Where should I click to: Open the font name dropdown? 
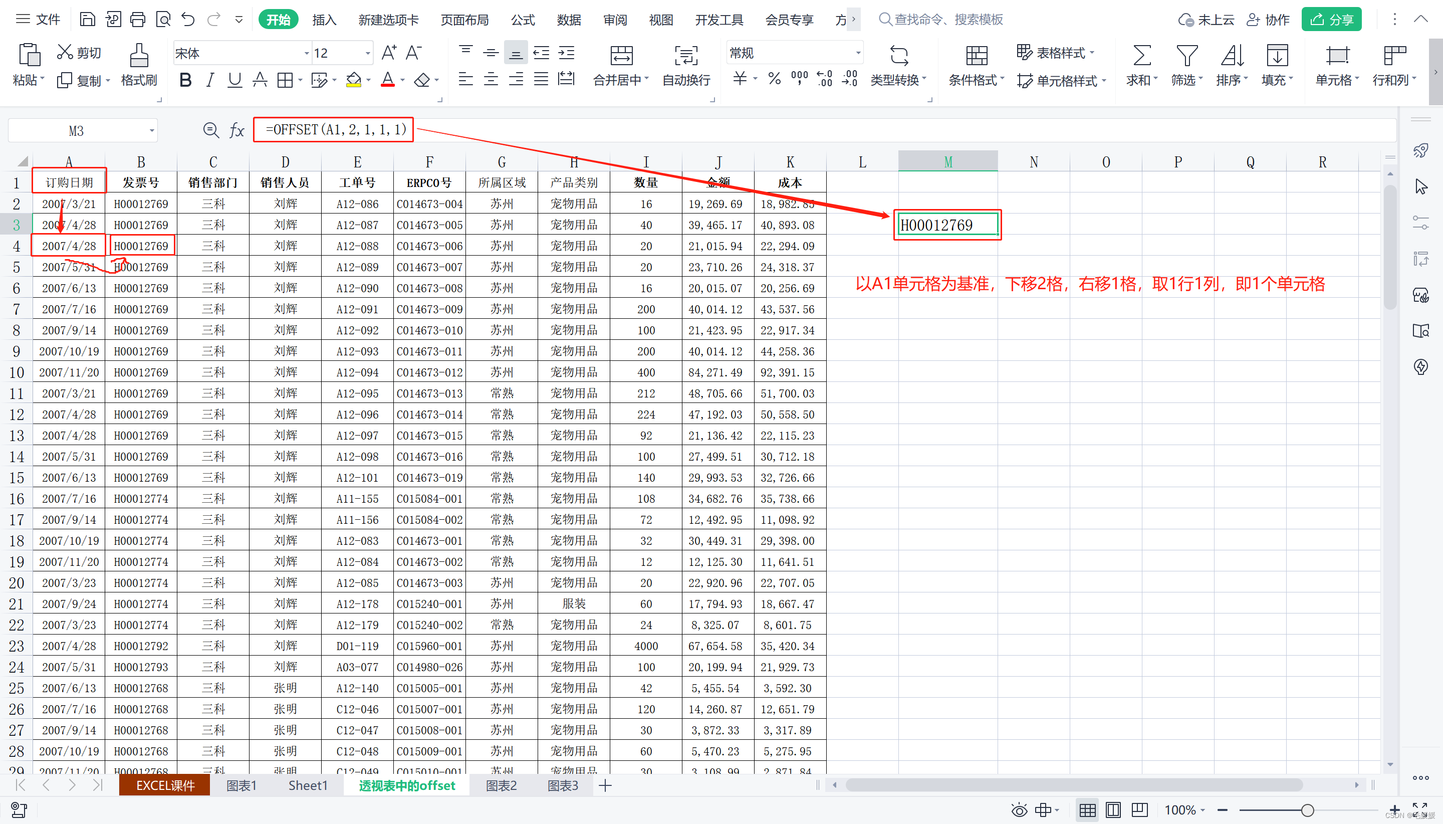[307, 53]
